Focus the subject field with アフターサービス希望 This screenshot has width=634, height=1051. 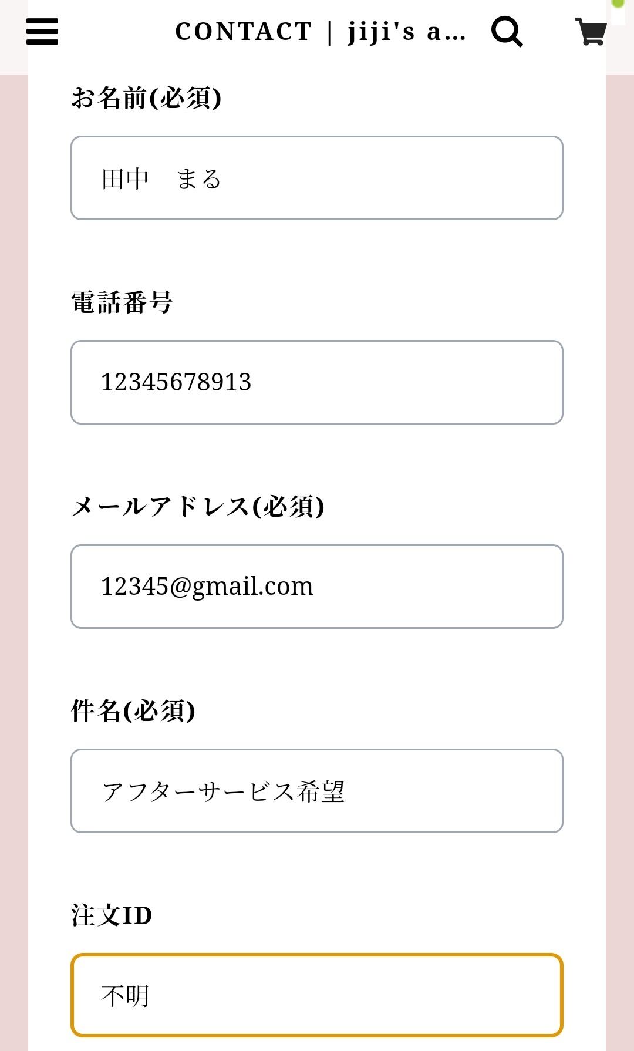tap(317, 791)
